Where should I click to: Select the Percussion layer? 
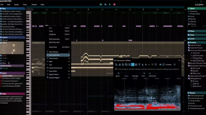[12, 66]
